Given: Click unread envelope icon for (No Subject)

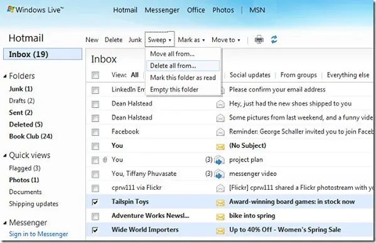Looking at the screenshot, I should tap(220, 147).
